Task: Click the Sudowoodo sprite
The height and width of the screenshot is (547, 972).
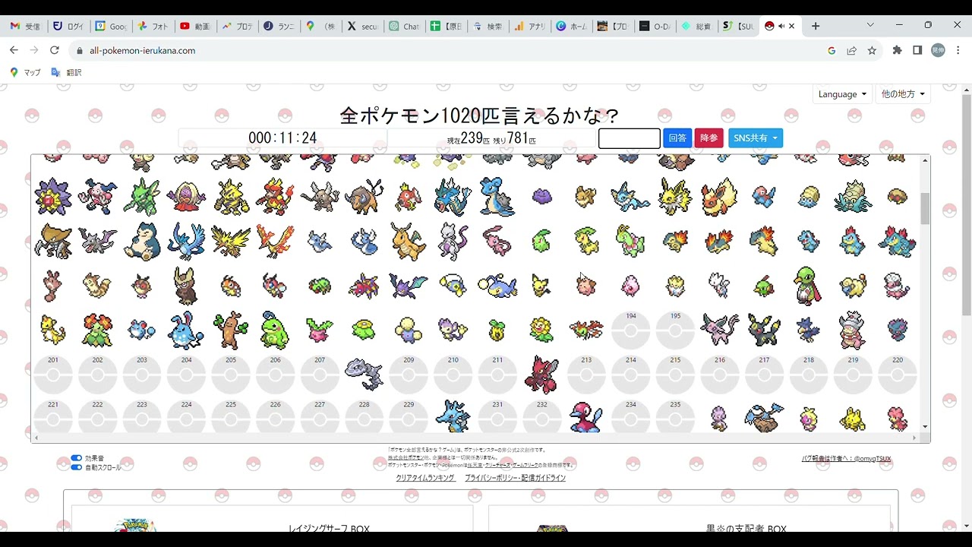Action: point(231,330)
